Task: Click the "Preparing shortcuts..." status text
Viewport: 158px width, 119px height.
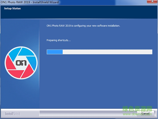Action: (x=58, y=40)
